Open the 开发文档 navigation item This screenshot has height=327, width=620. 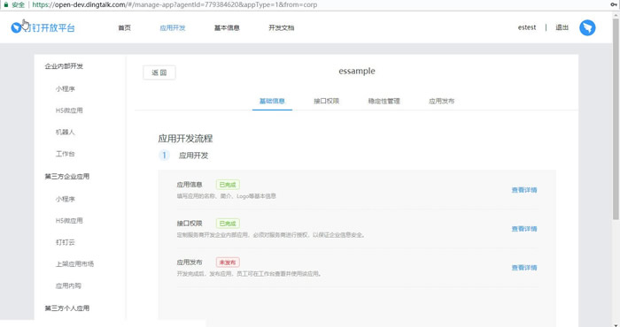[x=281, y=27]
